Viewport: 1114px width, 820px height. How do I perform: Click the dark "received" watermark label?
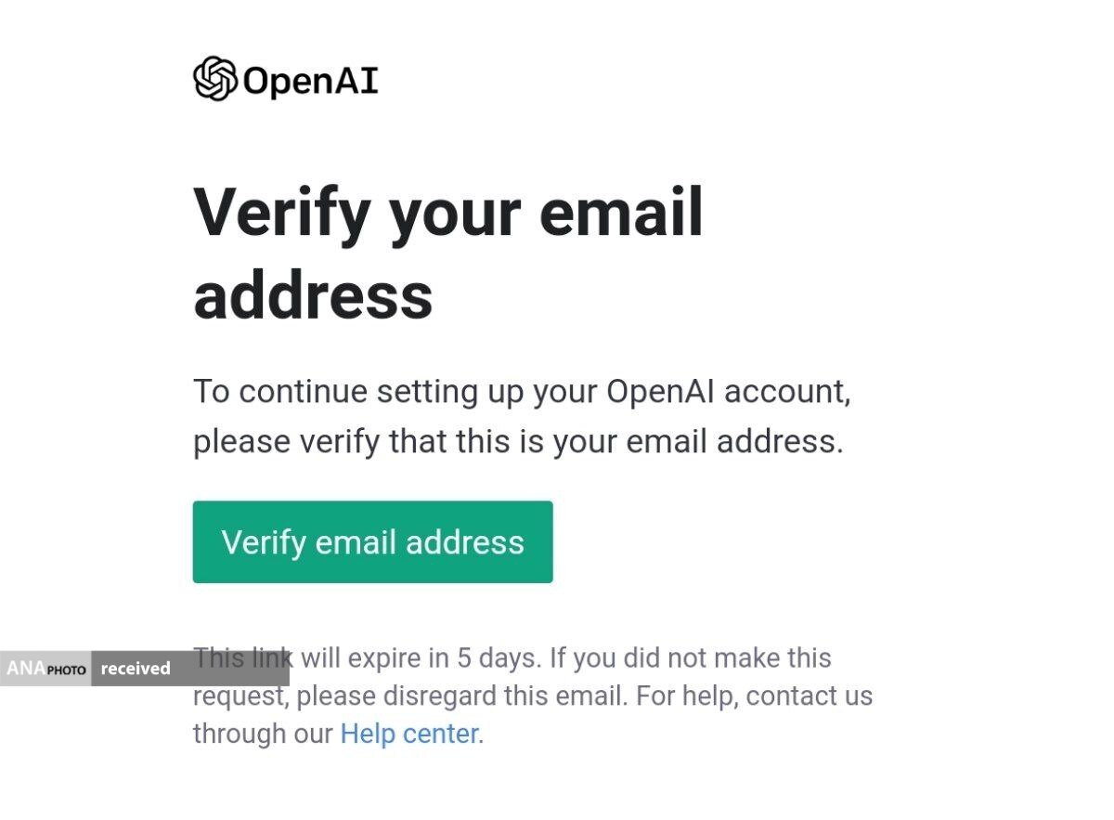[136, 669]
